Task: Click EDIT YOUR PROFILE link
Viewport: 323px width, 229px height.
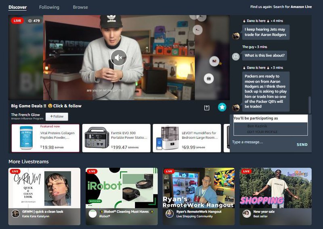Action: point(262,132)
